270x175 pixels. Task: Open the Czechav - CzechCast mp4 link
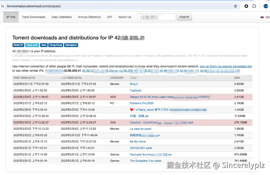161,123
